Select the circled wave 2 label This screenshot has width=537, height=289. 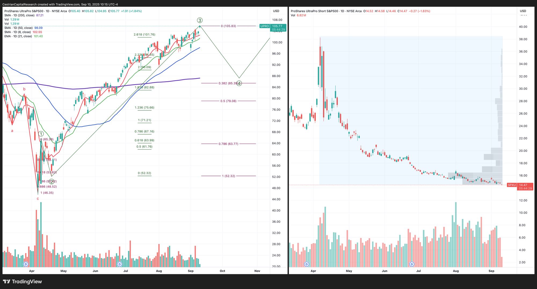(x=52, y=181)
